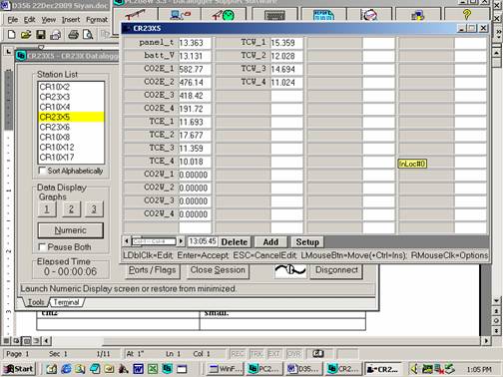Select station CR10X17 in Station List

tap(71, 157)
